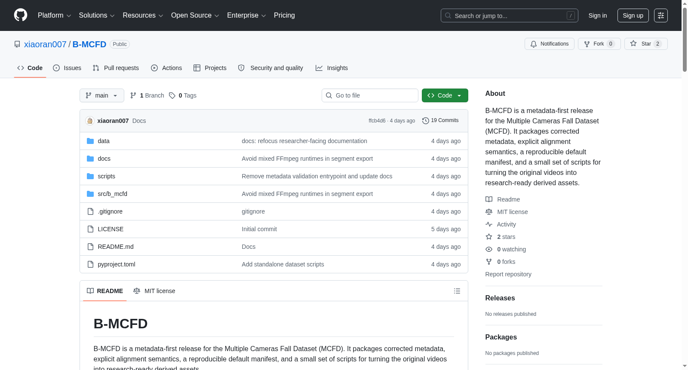Open commit message 'Initial commit'
The image size is (688, 370).
pos(259,229)
